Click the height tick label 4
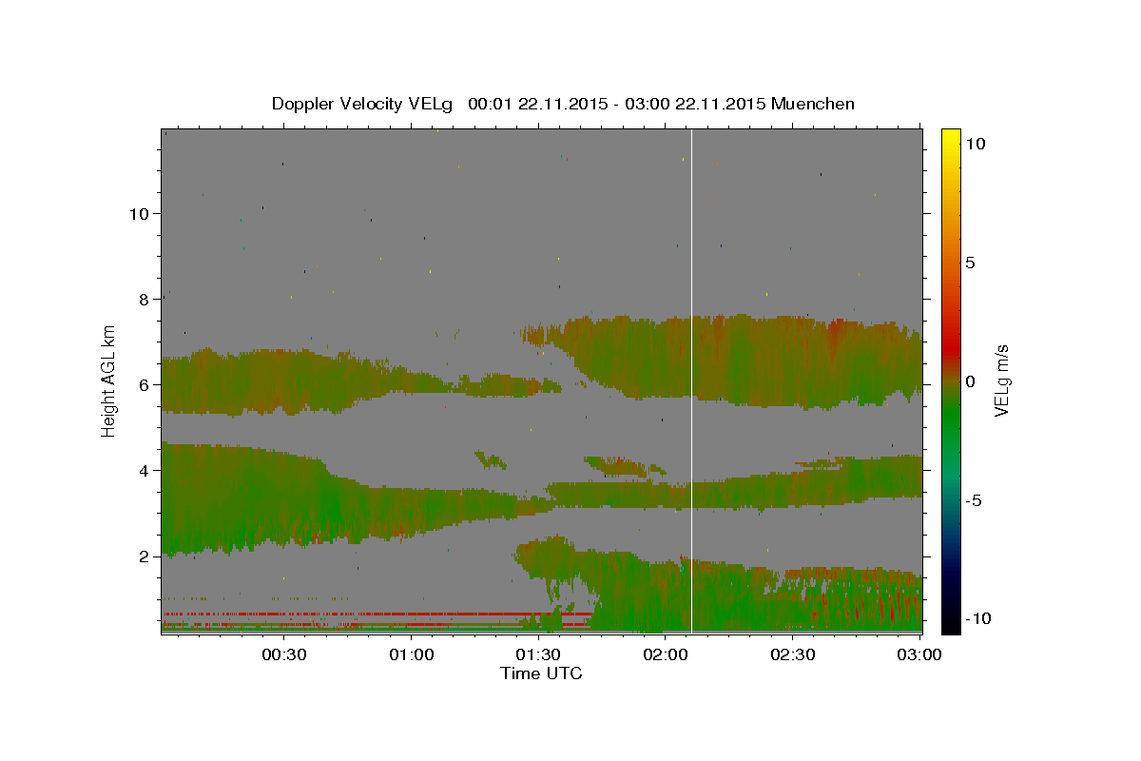The height and width of the screenshot is (761, 1141). coord(145,470)
